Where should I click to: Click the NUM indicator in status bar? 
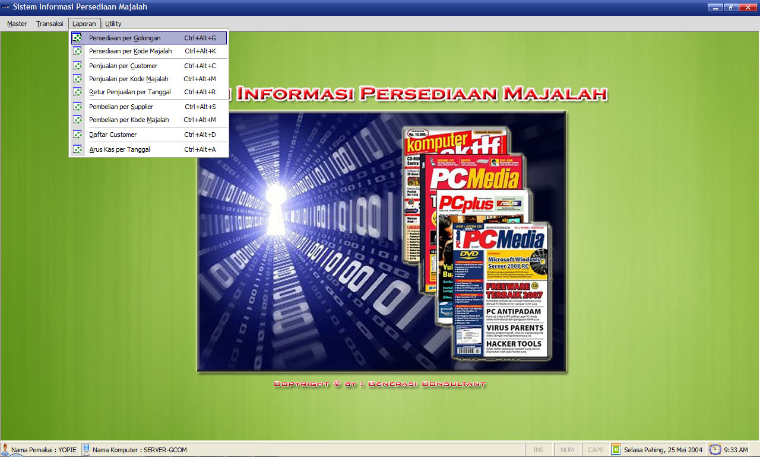(x=567, y=450)
